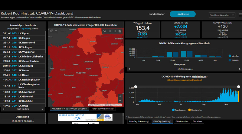Open the map search magnifier tool
Screen dimensions: 242x134
point(105,31)
